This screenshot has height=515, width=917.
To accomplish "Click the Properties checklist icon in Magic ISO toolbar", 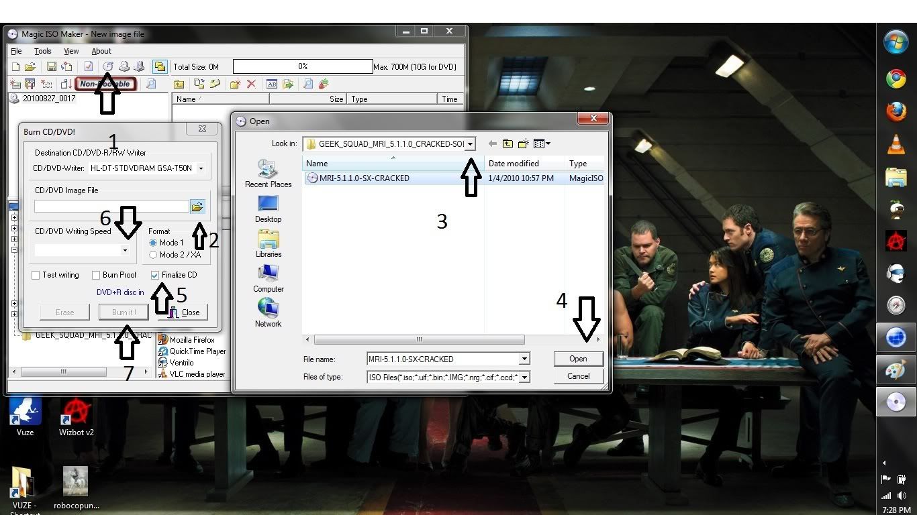I will click(x=88, y=66).
